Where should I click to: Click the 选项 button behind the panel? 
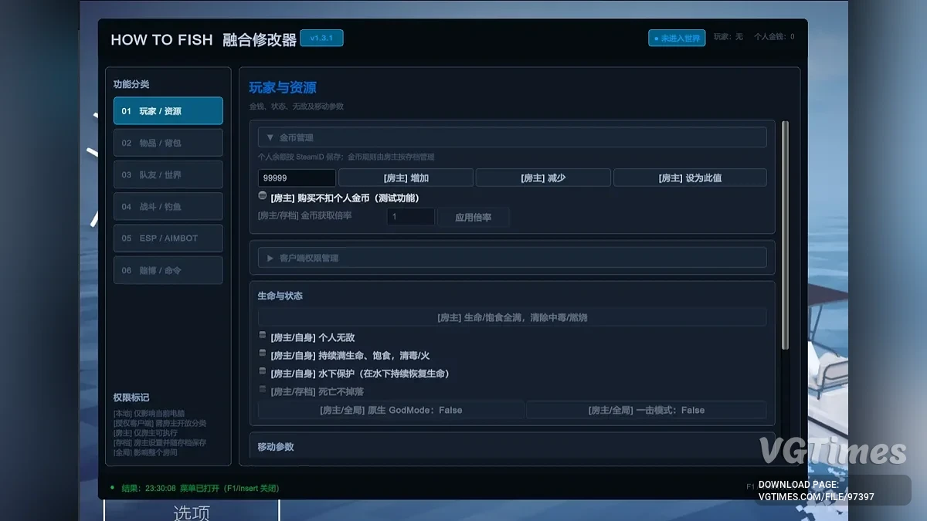pos(192,512)
